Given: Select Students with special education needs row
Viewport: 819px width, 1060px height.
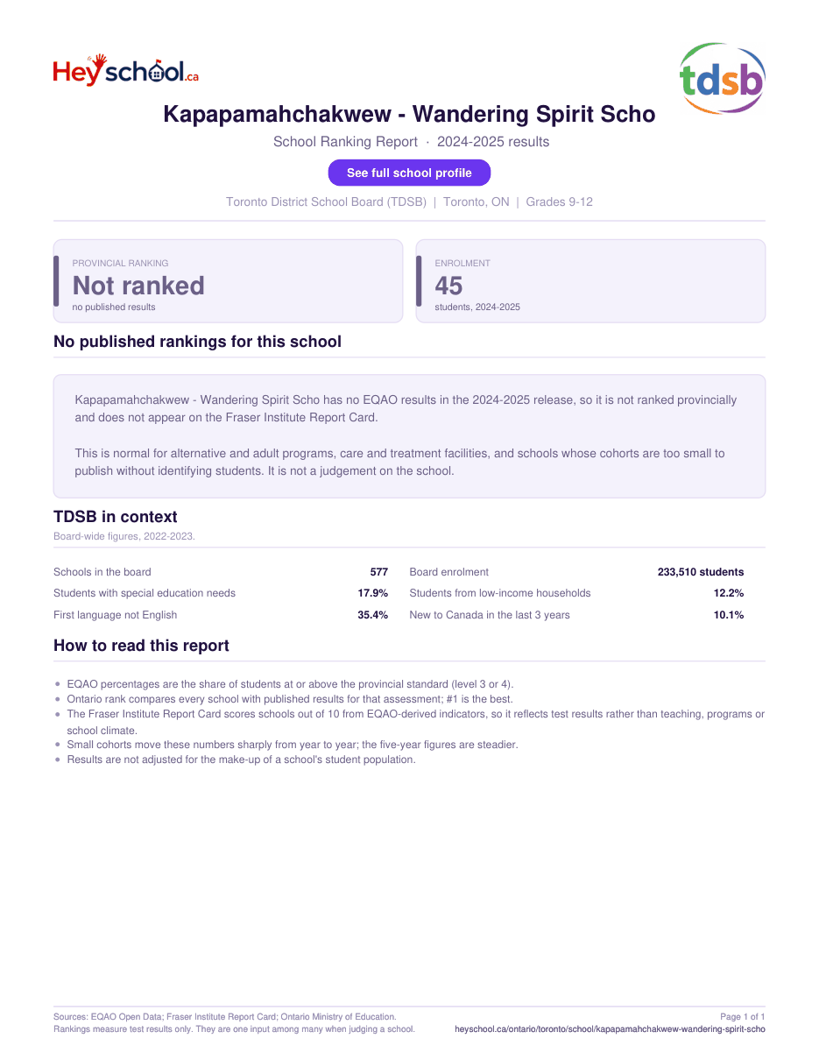Looking at the screenshot, I should coord(221,593).
